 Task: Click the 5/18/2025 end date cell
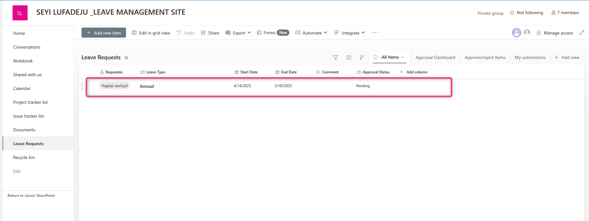[283, 86]
